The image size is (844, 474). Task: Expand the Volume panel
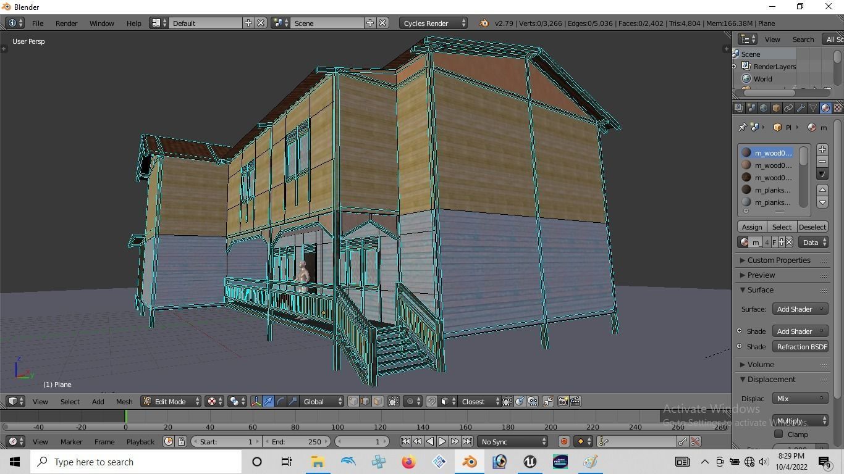pyautogui.click(x=761, y=364)
